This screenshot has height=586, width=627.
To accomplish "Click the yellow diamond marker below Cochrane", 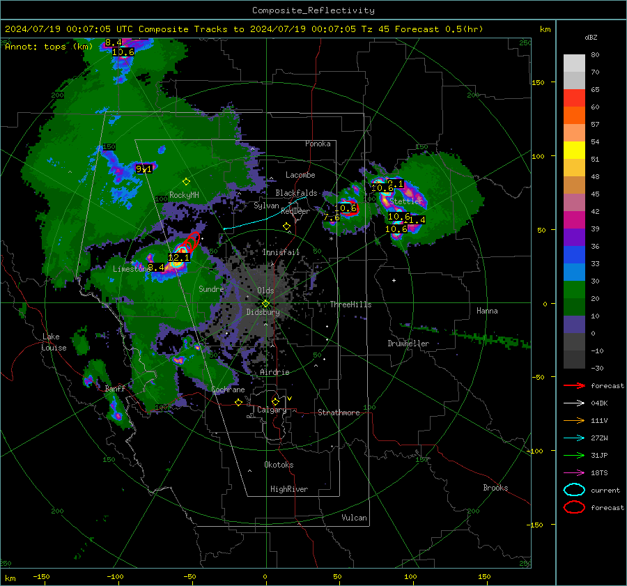I will [239, 402].
